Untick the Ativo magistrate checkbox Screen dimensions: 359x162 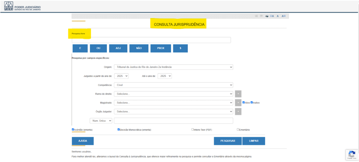point(244,103)
